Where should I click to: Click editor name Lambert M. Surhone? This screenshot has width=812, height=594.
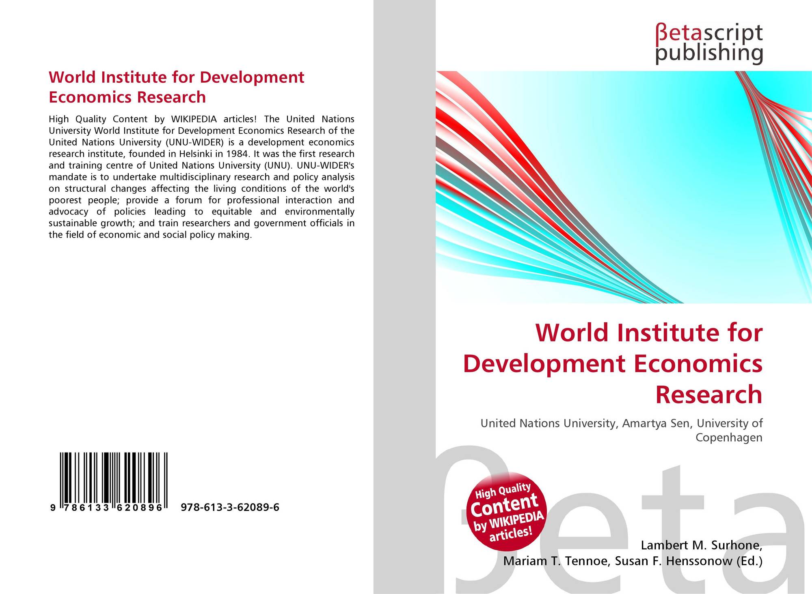[x=701, y=545]
